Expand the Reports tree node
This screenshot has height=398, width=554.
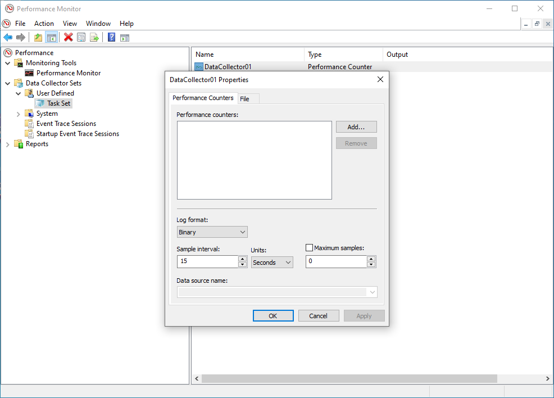click(x=8, y=144)
